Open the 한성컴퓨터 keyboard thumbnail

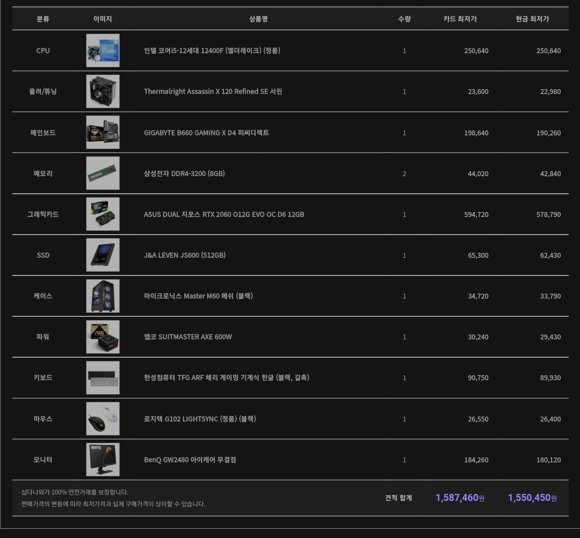[103, 377]
